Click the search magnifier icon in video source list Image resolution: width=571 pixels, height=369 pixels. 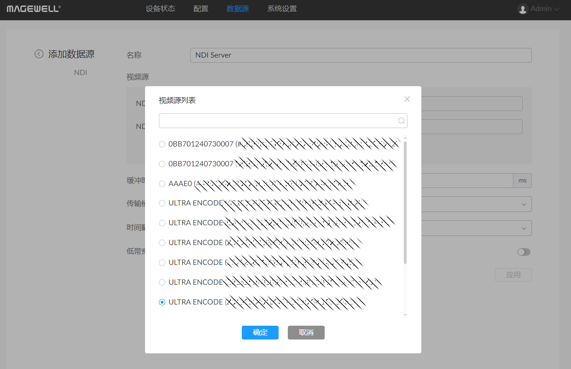402,121
